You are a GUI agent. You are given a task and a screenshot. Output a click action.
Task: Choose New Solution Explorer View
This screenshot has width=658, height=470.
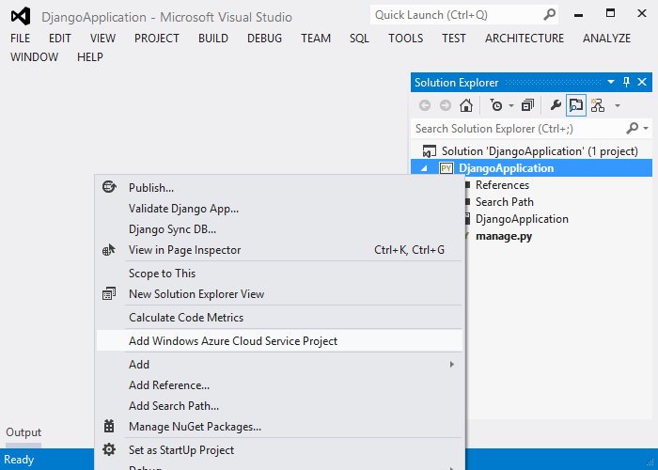tap(279, 293)
